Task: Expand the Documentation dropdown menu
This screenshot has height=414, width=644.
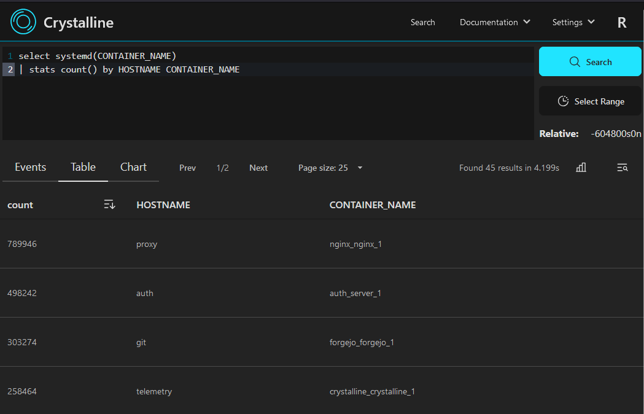Action: tap(495, 22)
